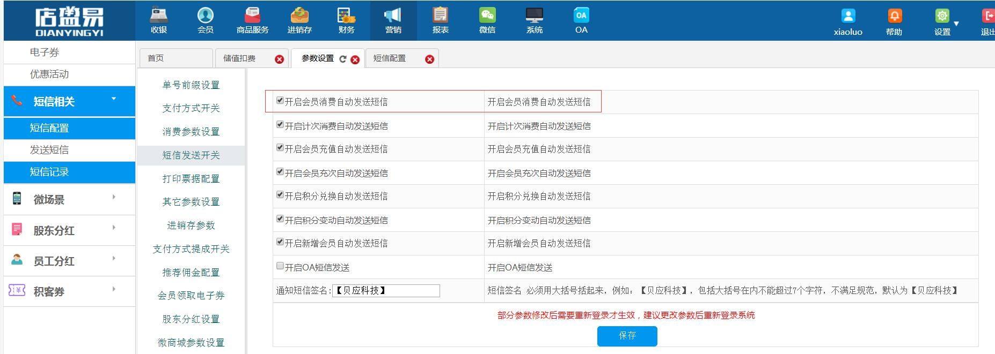Screen dimensions: 995x354
Task: Open 进销存参数 settings
Action: coord(191,225)
